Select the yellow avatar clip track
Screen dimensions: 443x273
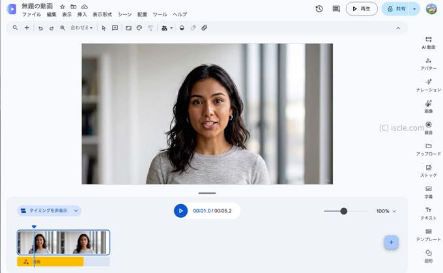(x=50, y=262)
